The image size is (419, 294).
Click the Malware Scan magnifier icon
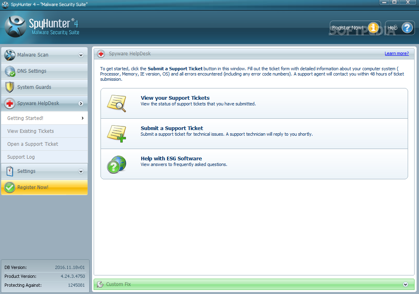click(x=10, y=55)
